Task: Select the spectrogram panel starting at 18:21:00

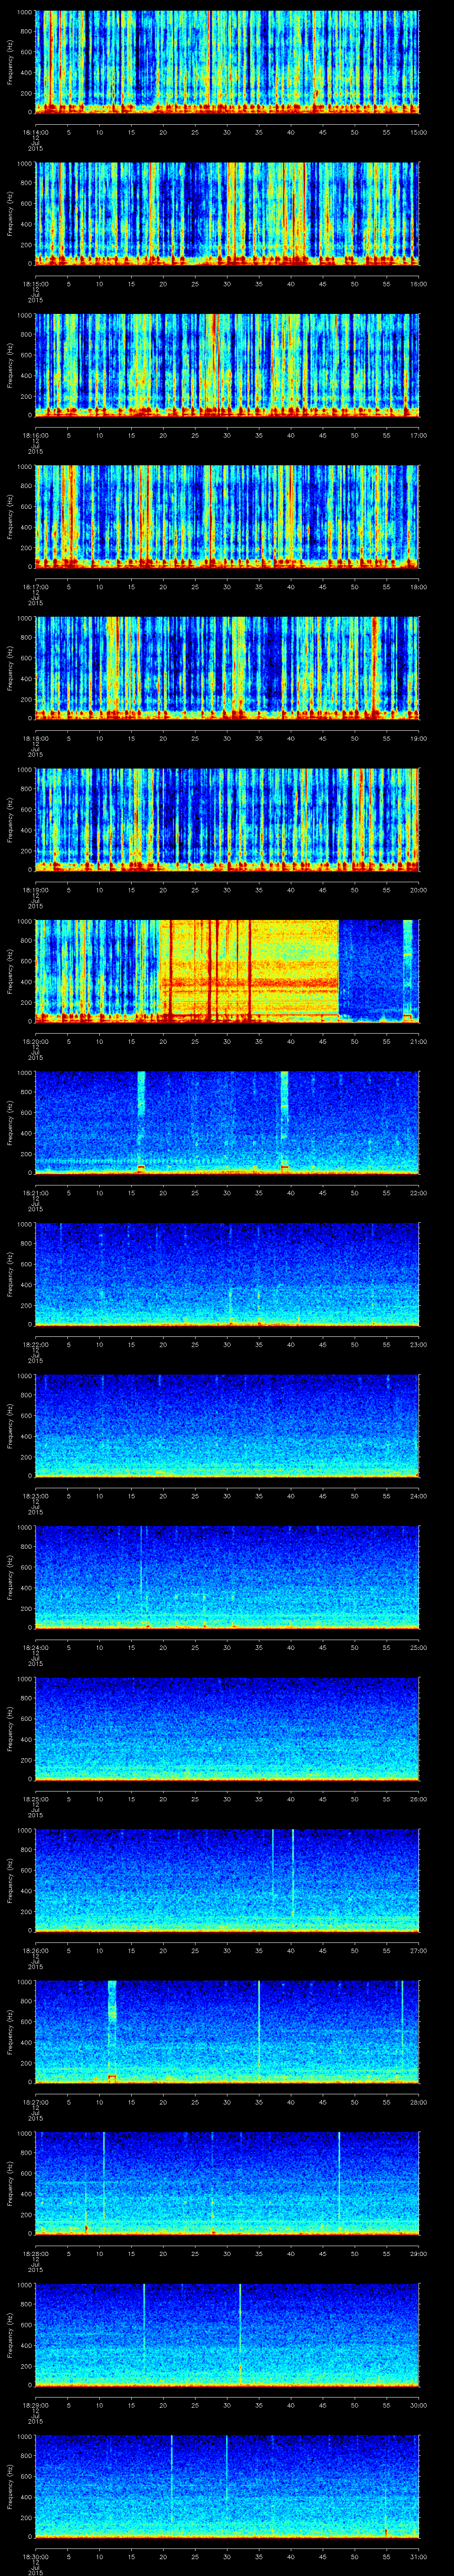Action: click(x=227, y=1122)
